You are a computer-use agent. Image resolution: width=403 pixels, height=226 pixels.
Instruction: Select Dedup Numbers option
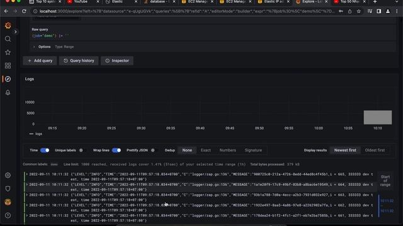coord(228,151)
